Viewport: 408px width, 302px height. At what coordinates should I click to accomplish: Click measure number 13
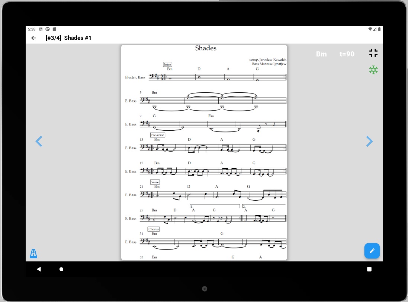coord(141,140)
